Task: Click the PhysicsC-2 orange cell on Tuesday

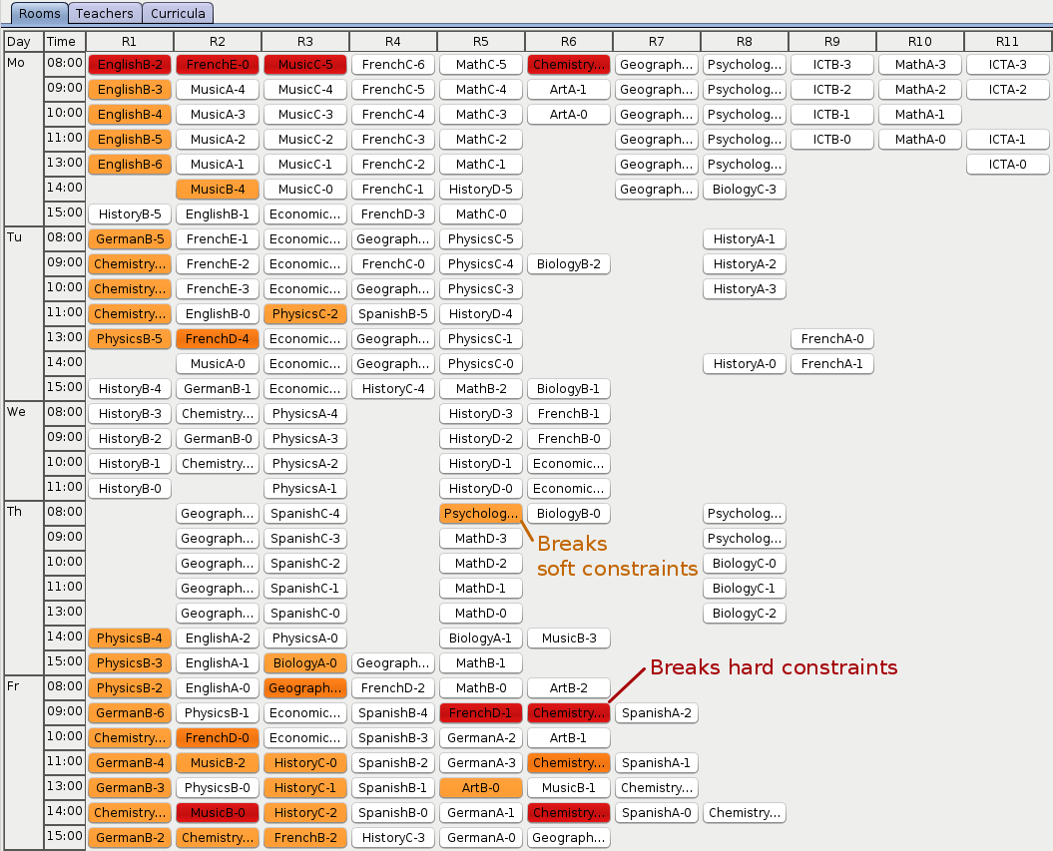Action: (x=304, y=313)
